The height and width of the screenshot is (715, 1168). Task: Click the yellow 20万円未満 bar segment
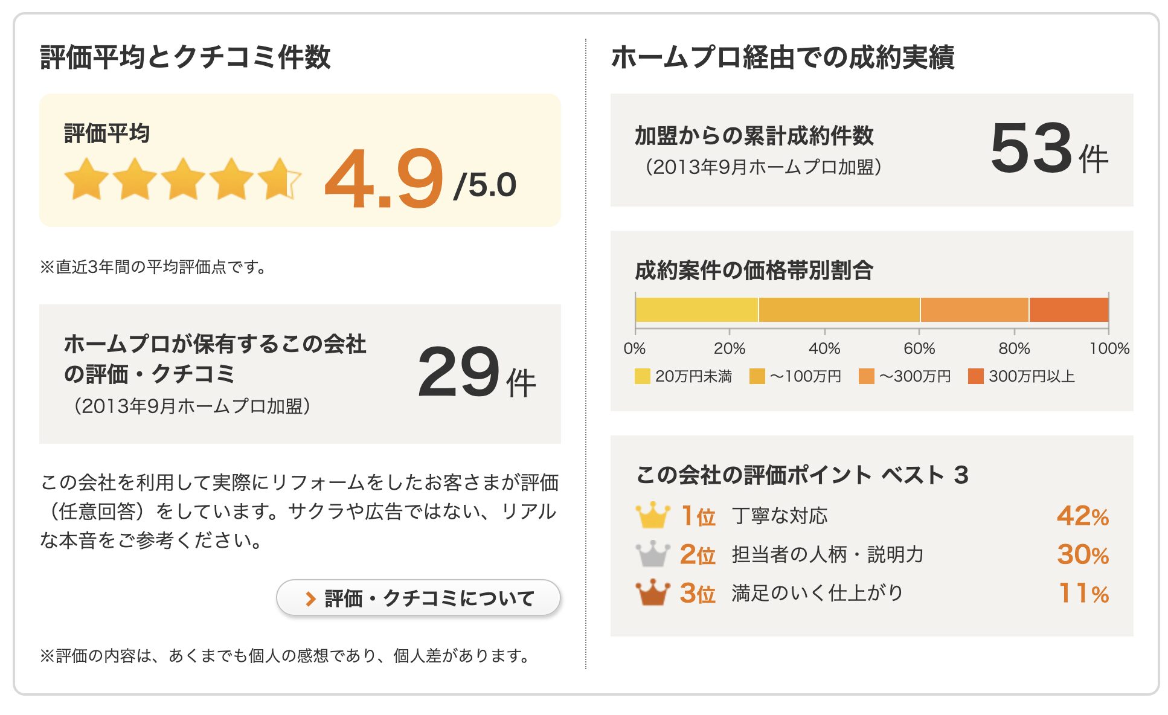tap(697, 310)
